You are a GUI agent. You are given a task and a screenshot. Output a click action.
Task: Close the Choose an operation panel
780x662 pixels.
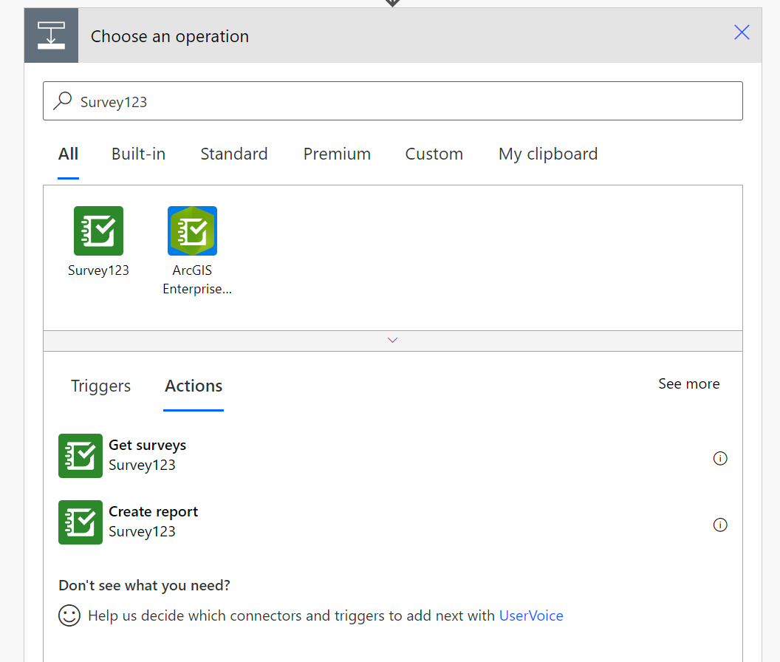742,32
